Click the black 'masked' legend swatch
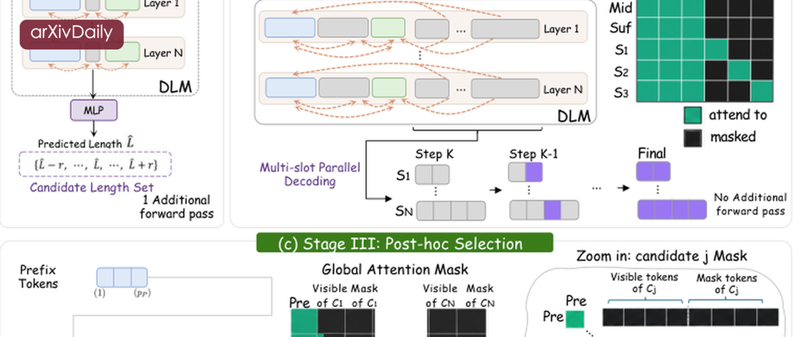 pos(692,137)
